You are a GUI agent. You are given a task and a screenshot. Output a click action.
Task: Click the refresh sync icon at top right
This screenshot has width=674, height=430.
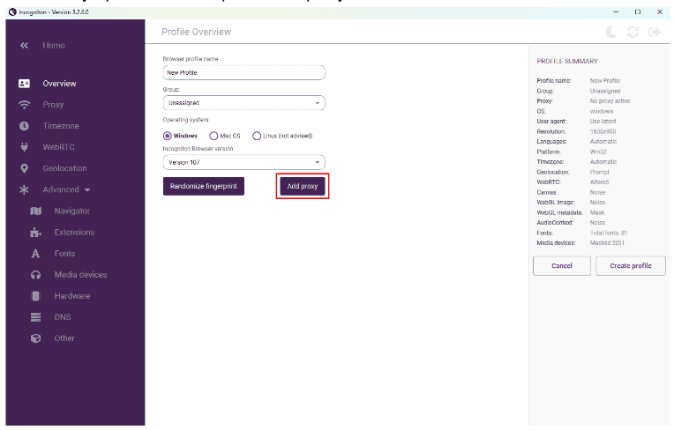click(x=633, y=32)
